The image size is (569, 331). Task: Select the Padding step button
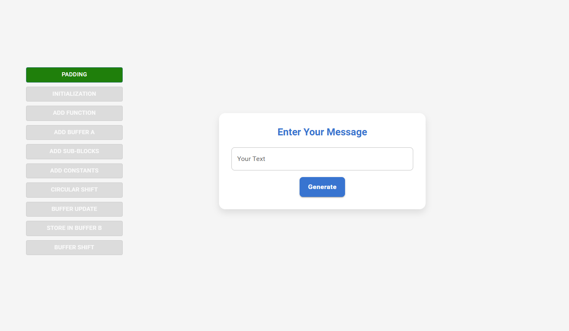(74, 75)
